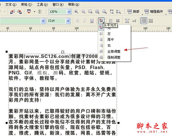Open the 文本(X) menu
The image size is (172, 136).
coord(11,5)
